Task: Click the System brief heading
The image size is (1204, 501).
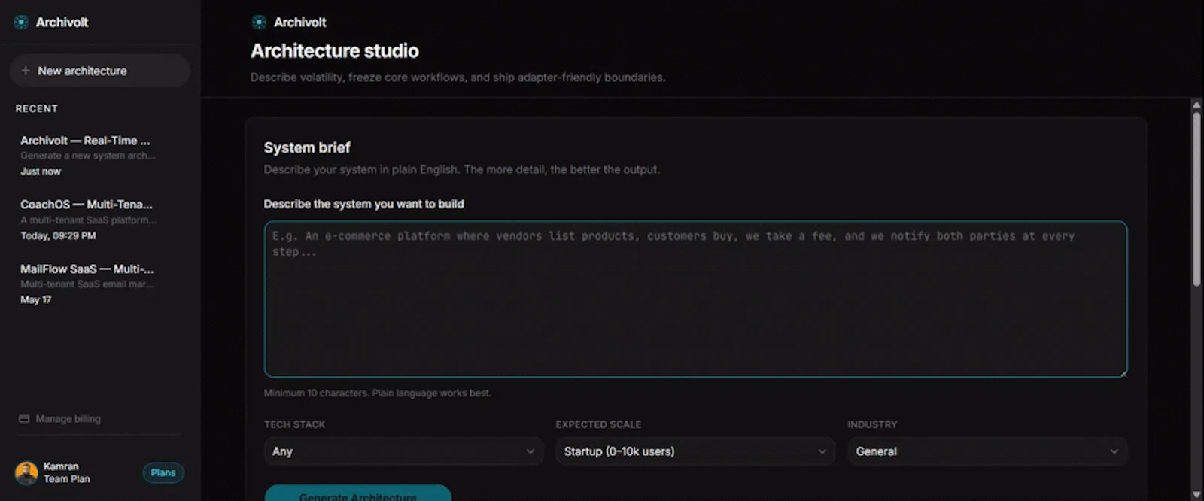Action: point(307,147)
